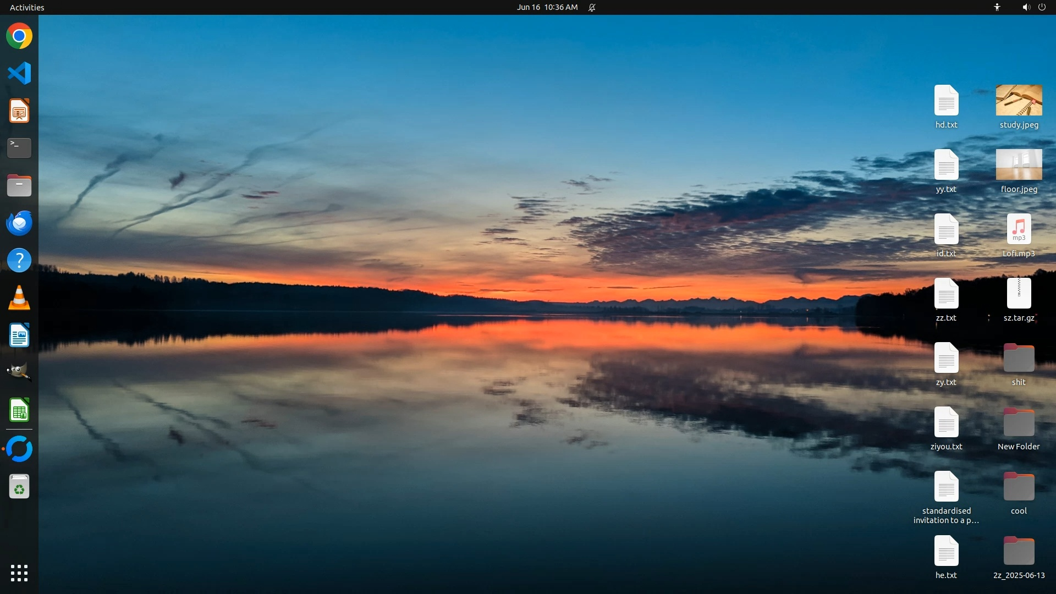
Task: Select the New Folder icon on the desktop
Action: pos(1019,422)
